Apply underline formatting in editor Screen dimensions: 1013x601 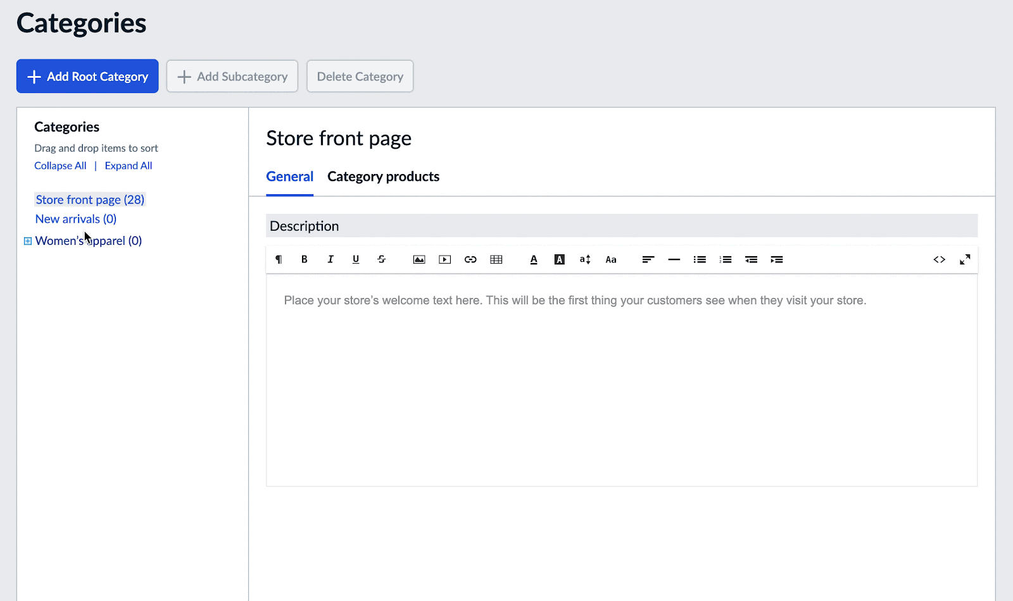356,259
